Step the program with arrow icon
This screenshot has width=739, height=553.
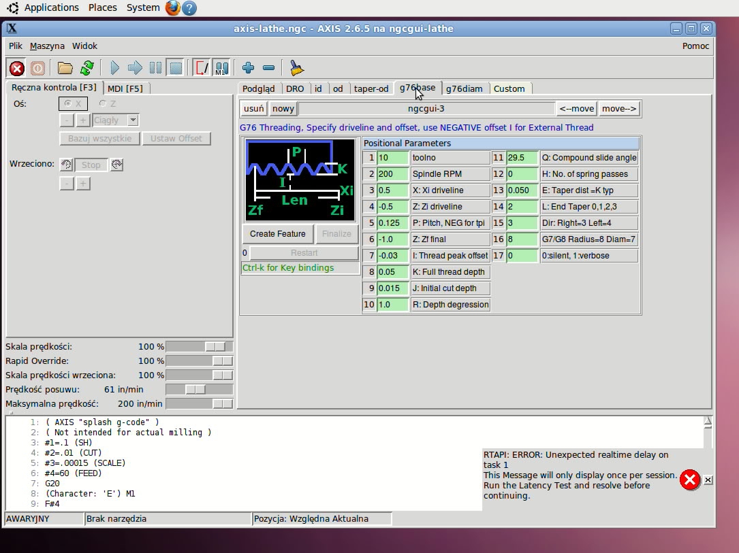[135, 68]
